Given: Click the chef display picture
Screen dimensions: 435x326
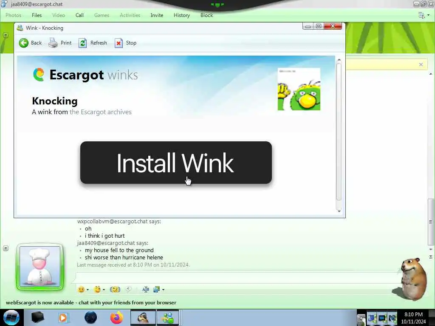Looking at the screenshot, I should click(x=40, y=267).
